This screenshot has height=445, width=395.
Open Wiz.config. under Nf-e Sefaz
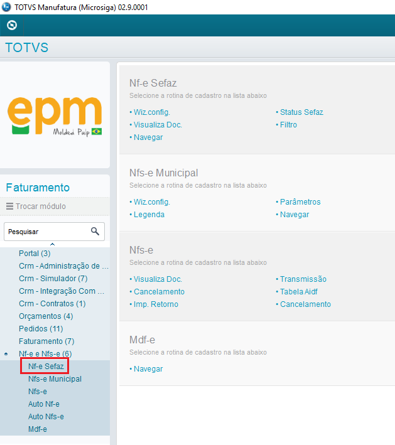coord(151,112)
